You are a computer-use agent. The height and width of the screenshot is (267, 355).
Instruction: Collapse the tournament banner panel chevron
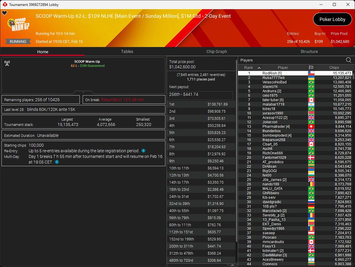[x=83, y=92]
